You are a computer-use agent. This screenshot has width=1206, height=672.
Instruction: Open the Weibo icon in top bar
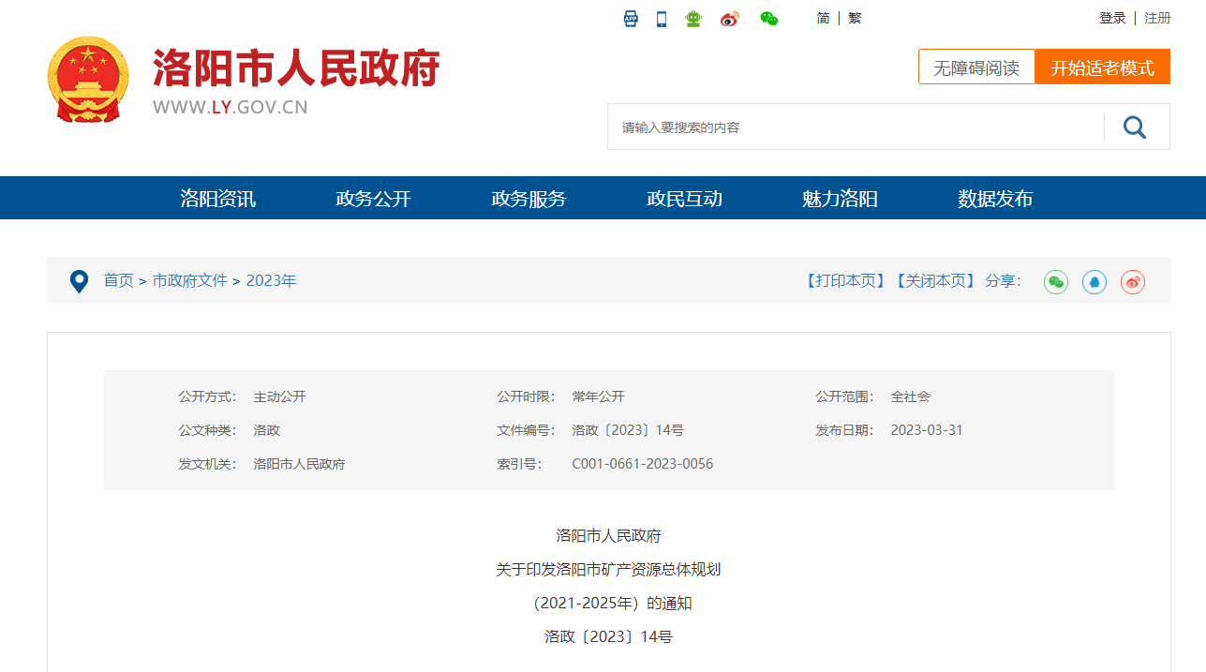pyautogui.click(x=730, y=19)
